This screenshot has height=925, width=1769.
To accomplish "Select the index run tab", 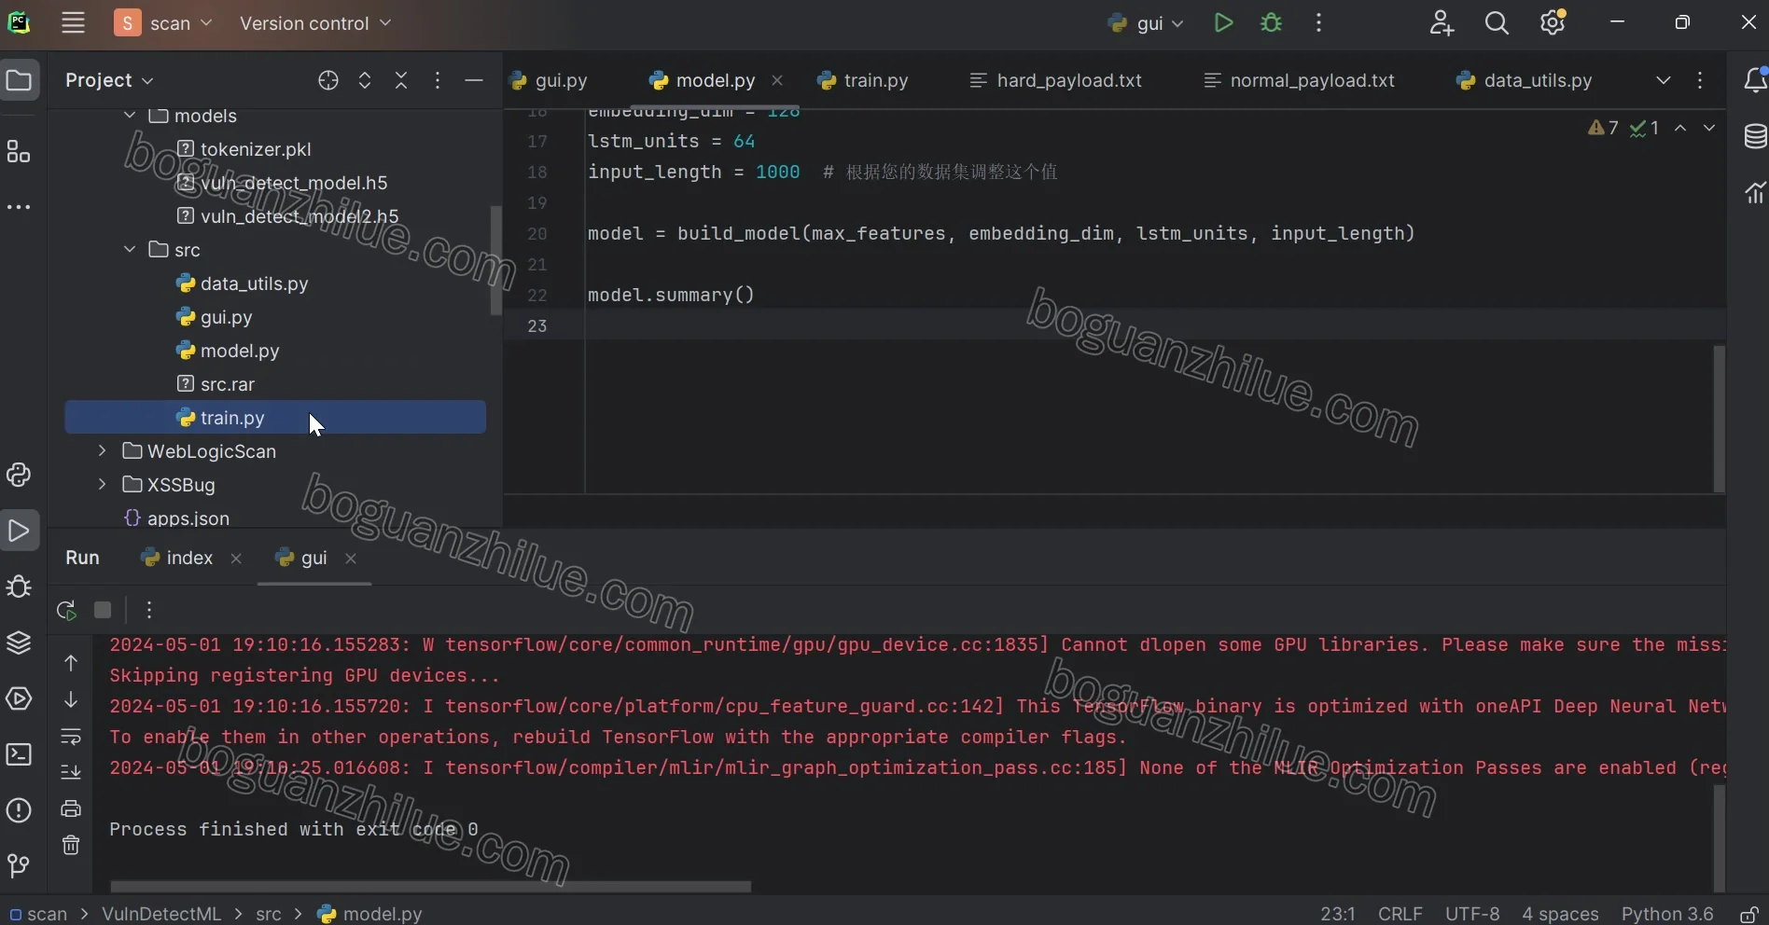I will [177, 558].
